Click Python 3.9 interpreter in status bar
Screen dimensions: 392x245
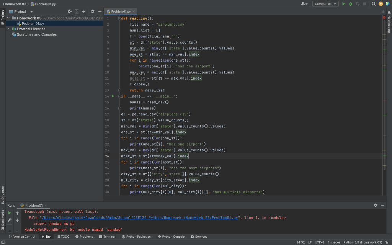[x=363, y=242]
